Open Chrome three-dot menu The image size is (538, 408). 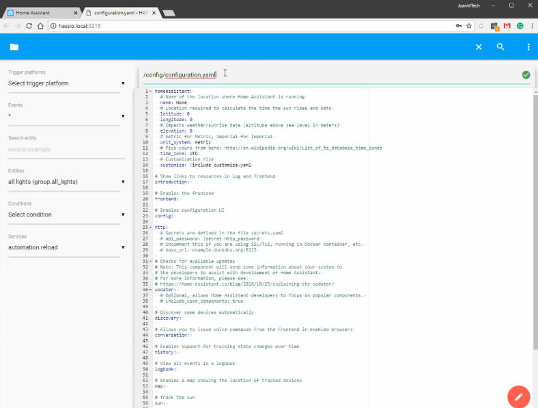pyautogui.click(x=532, y=26)
